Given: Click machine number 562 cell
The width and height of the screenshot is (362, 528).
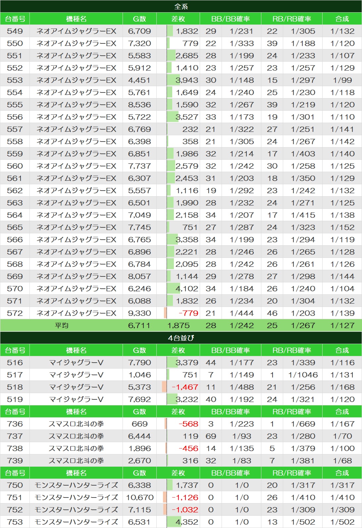Looking at the screenshot, I should click(x=15, y=191).
